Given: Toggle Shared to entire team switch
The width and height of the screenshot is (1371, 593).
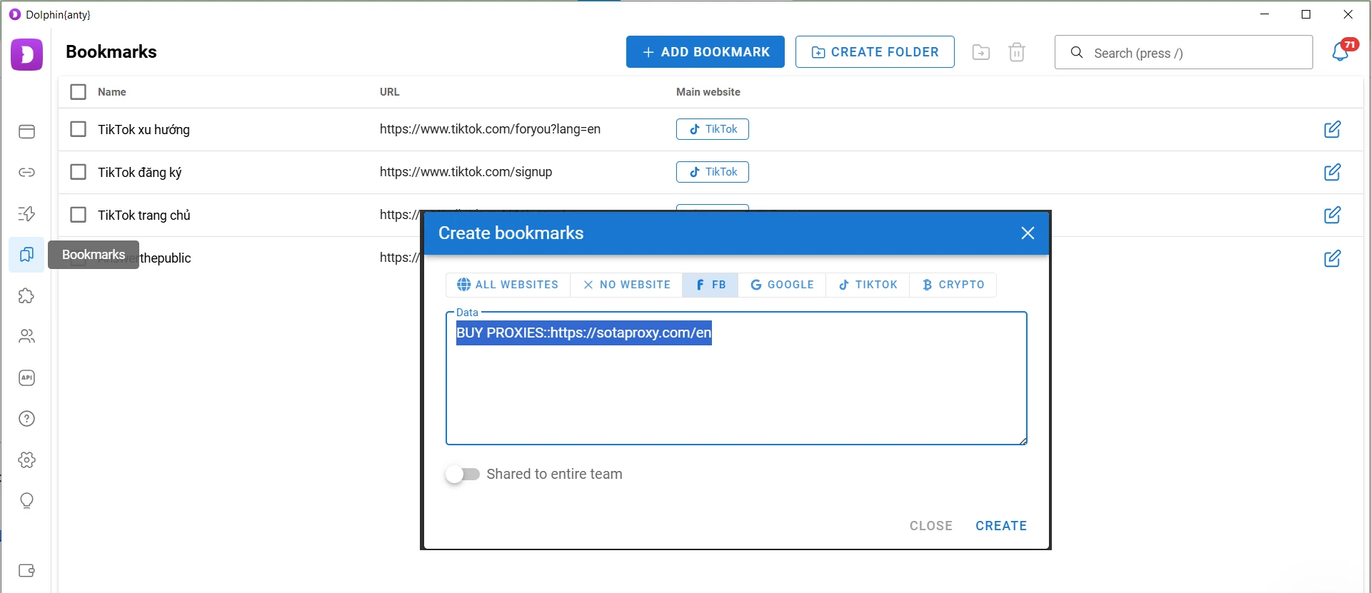Looking at the screenshot, I should click(463, 474).
